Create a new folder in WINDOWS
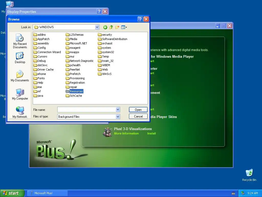 coord(117,27)
